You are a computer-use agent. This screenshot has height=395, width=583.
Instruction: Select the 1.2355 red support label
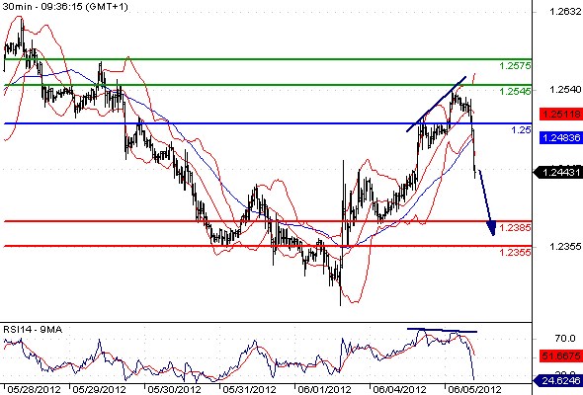(x=515, y=253)
